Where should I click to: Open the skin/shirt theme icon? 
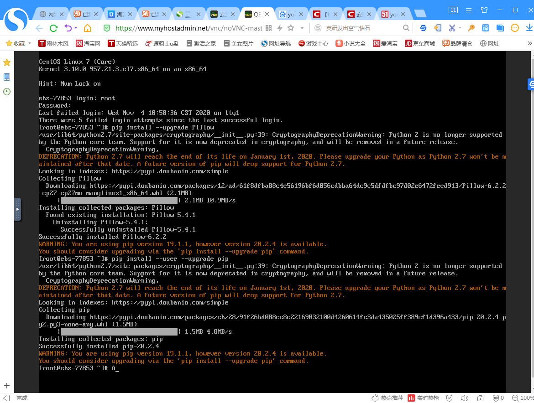(484, 10)
